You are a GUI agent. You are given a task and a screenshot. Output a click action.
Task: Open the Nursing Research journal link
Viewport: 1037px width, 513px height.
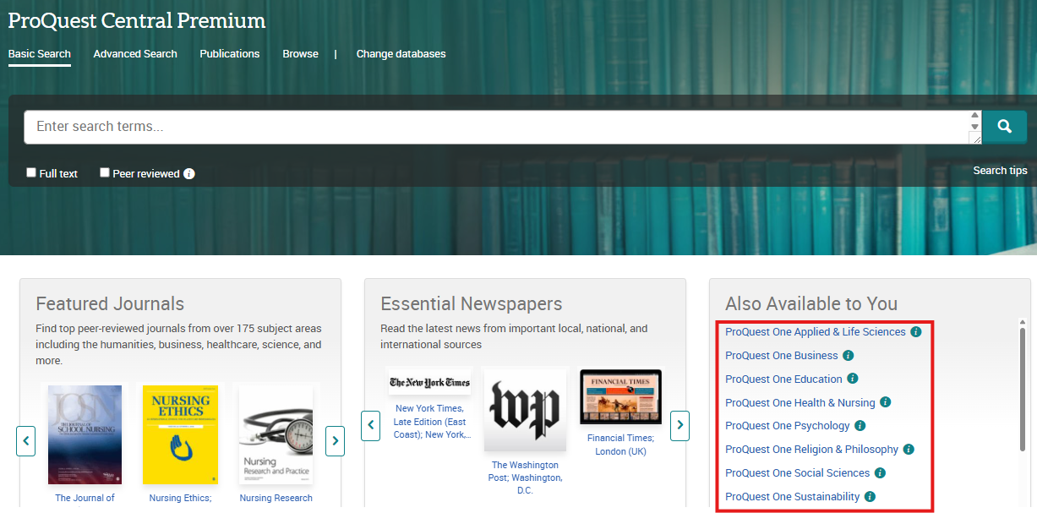276,499
